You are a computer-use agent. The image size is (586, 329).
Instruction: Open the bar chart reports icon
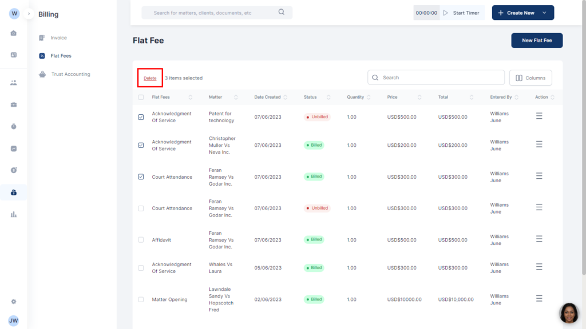click(14, 214)
